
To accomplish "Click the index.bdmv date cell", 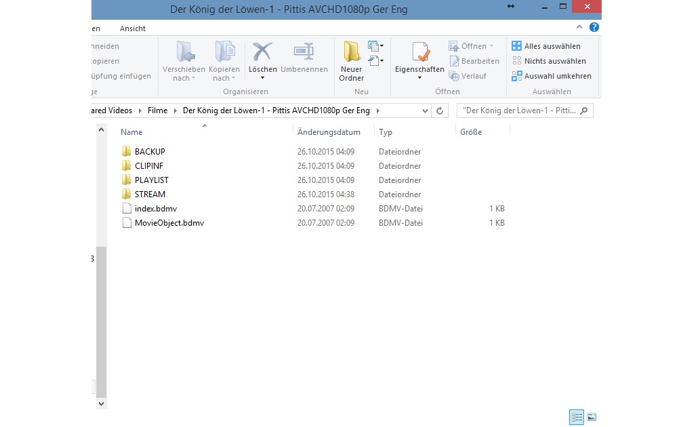I will [x=326, y=209].
